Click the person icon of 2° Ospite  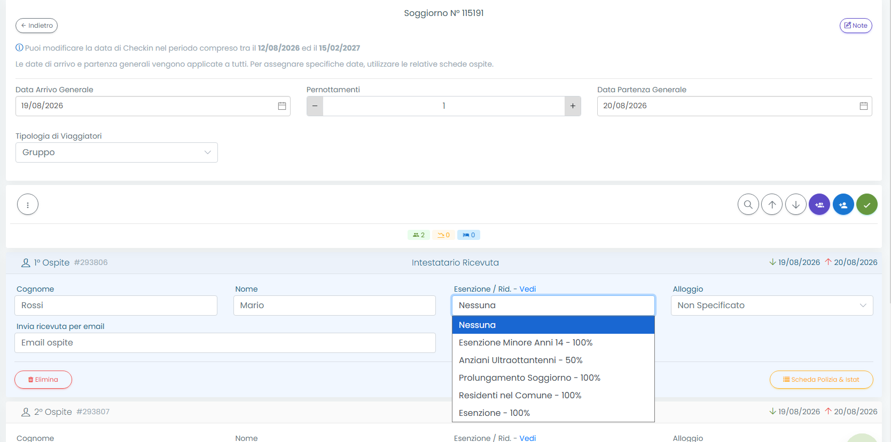pyautogui.click(x=26, y=412)
